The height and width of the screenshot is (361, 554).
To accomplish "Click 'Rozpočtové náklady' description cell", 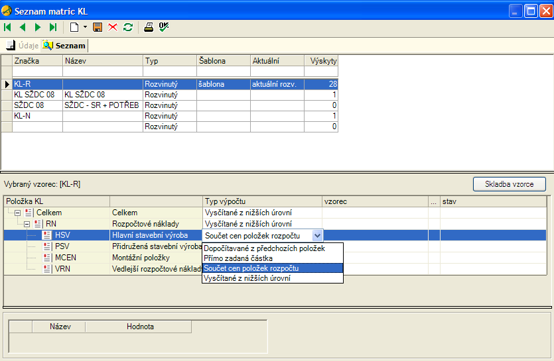I will [x=156, y=224].
